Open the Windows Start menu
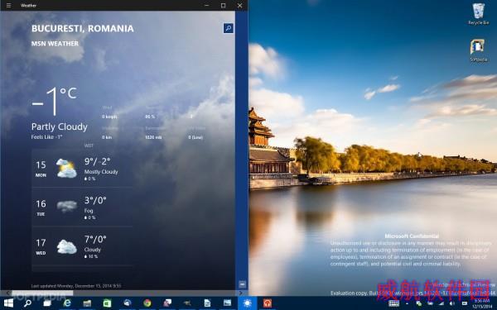This screenshot has height=310, width=497. (x=8, y=303)
